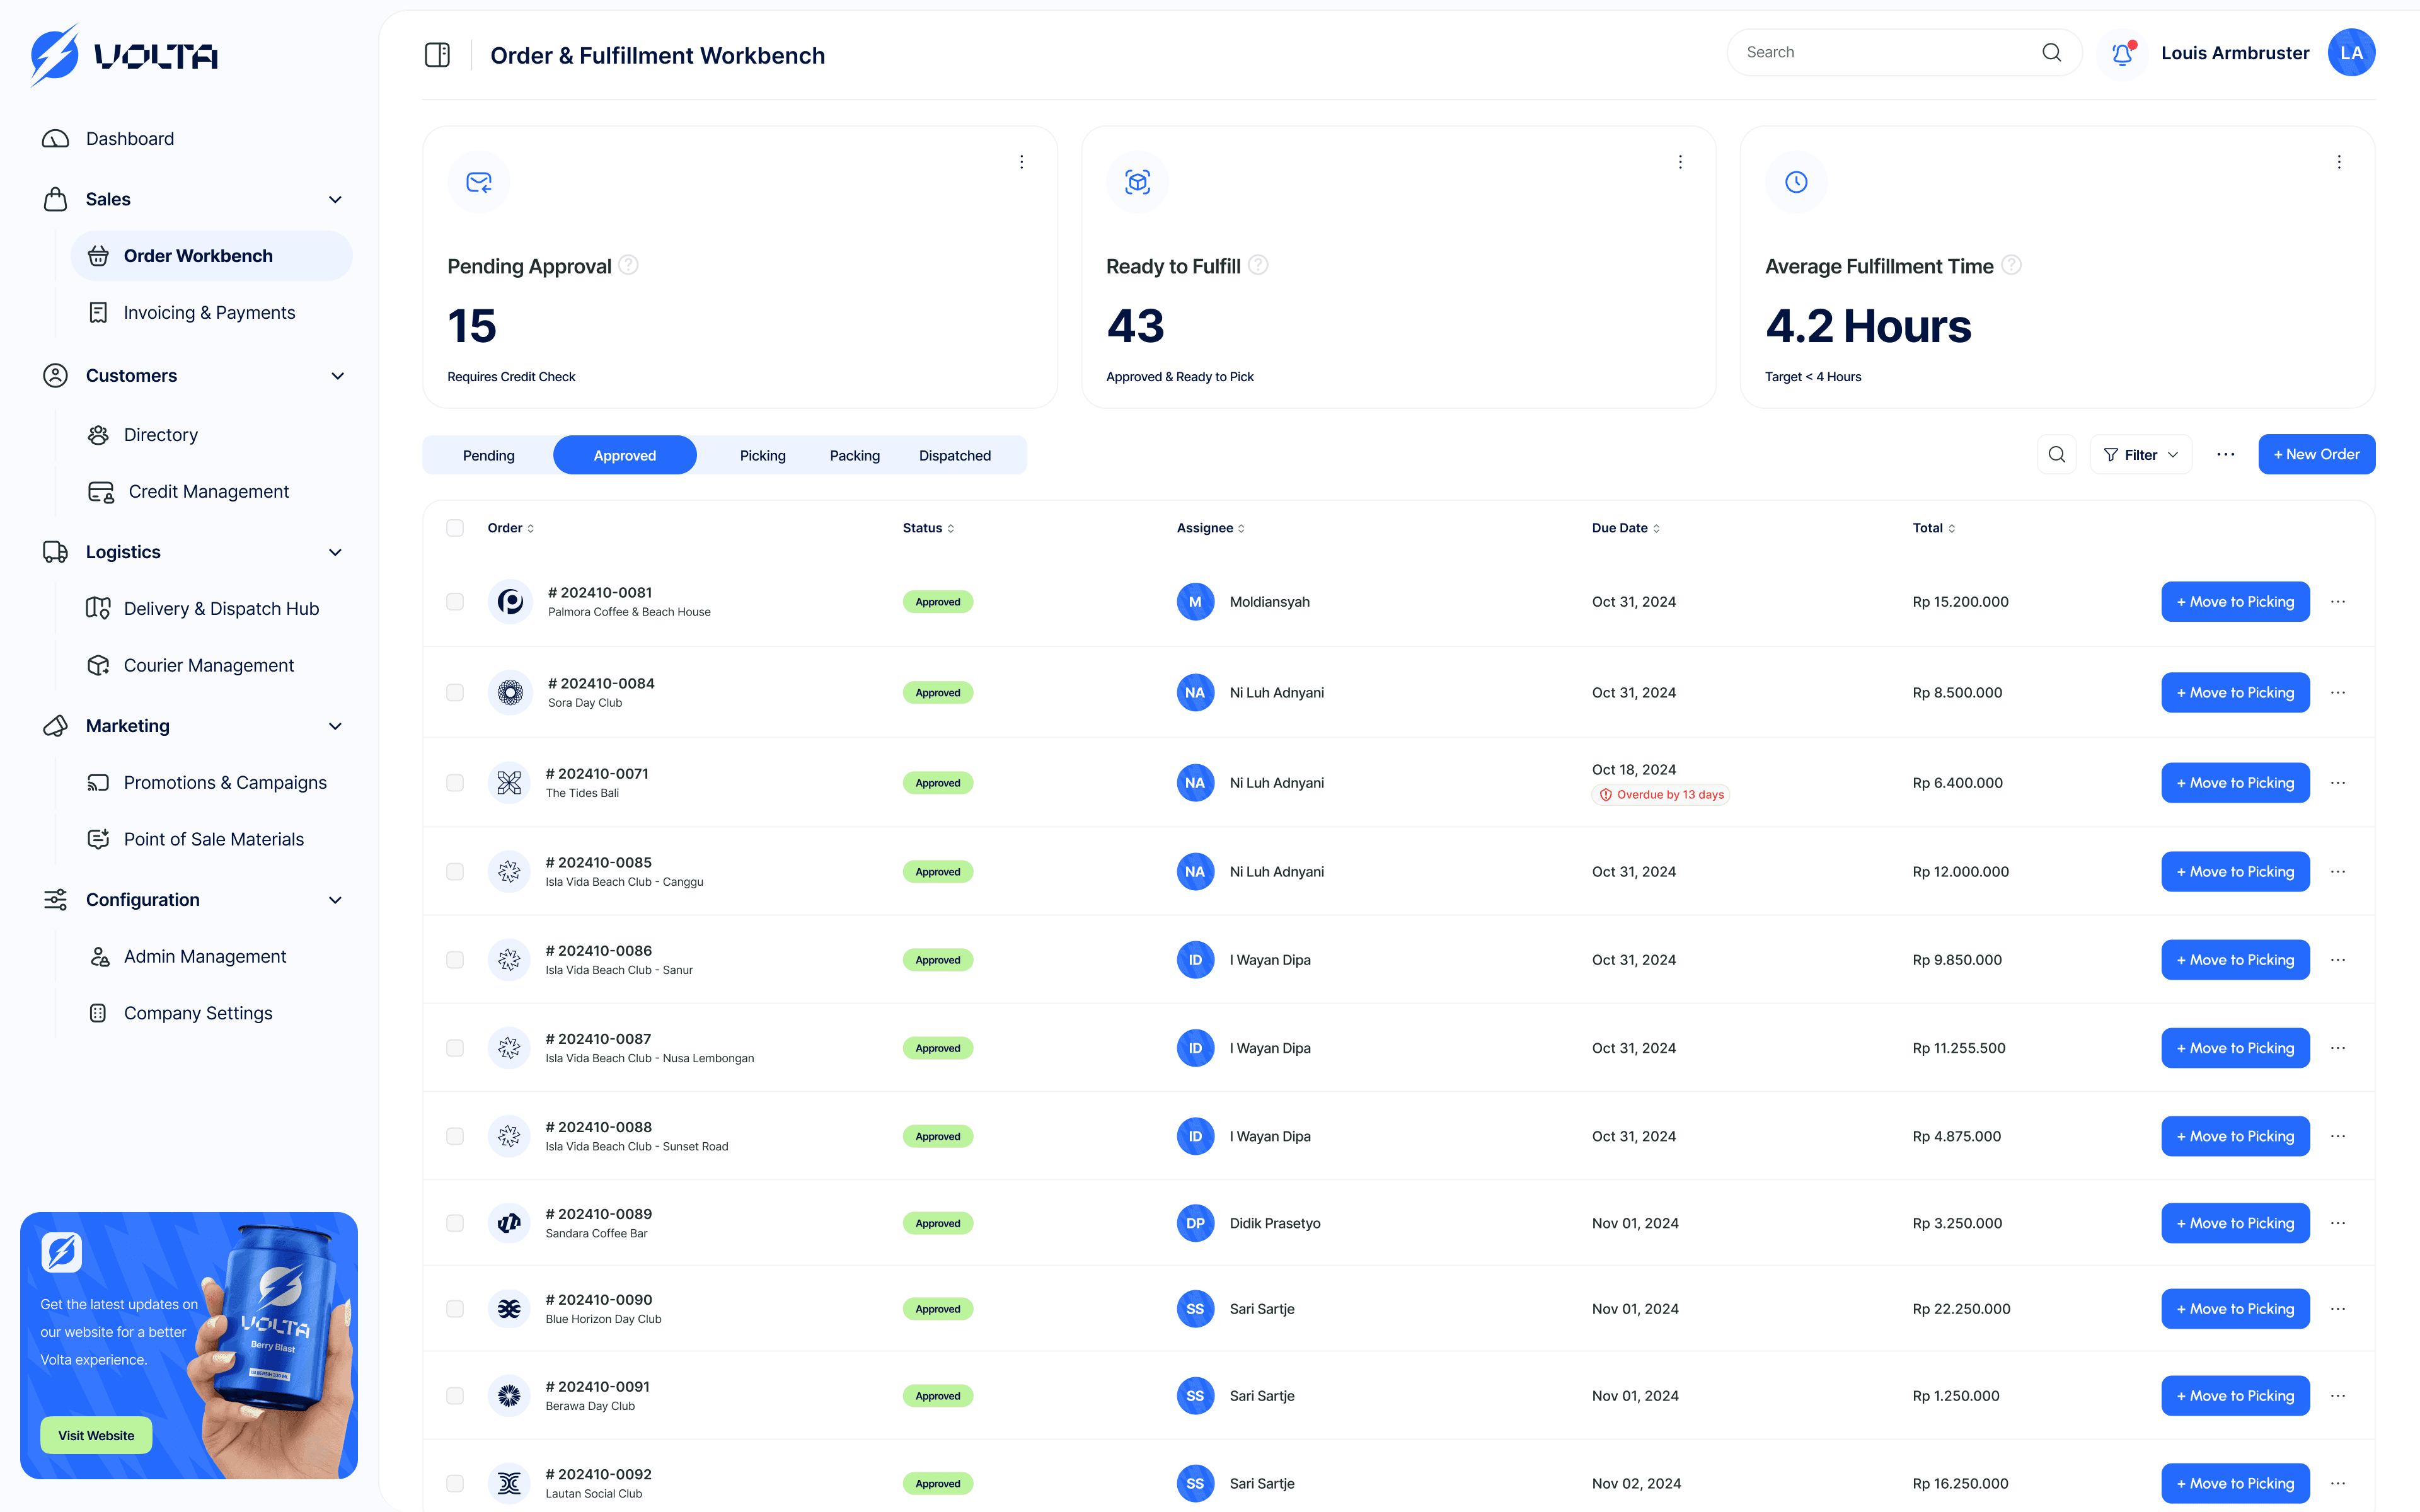The image size is (2420, 1512).
Task: Toggle the select-all orders checkbox
Action: pos(455,528)
